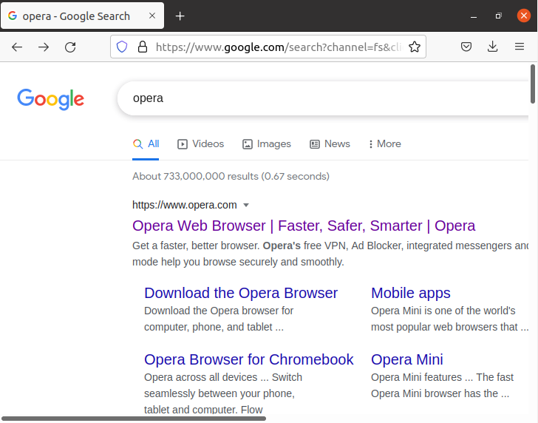
Task: Close the browser window
Action: click(523, 16)
